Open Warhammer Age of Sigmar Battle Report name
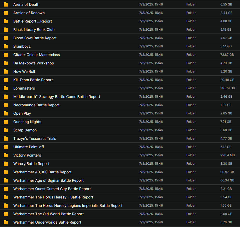Screen dimensions: 240x227 [x=48, y=180]
